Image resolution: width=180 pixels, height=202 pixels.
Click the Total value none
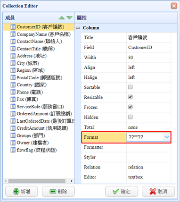133,127
